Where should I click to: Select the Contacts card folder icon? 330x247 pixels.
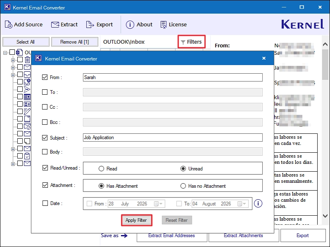(27, 104)
